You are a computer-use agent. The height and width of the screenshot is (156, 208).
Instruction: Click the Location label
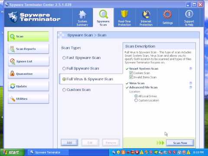point(135,92)
